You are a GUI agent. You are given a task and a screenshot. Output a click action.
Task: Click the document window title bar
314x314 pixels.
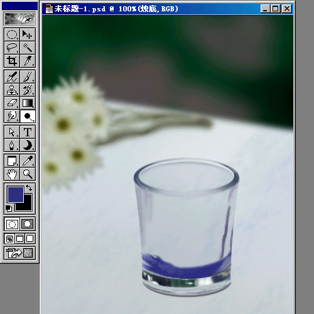(168, 9)
